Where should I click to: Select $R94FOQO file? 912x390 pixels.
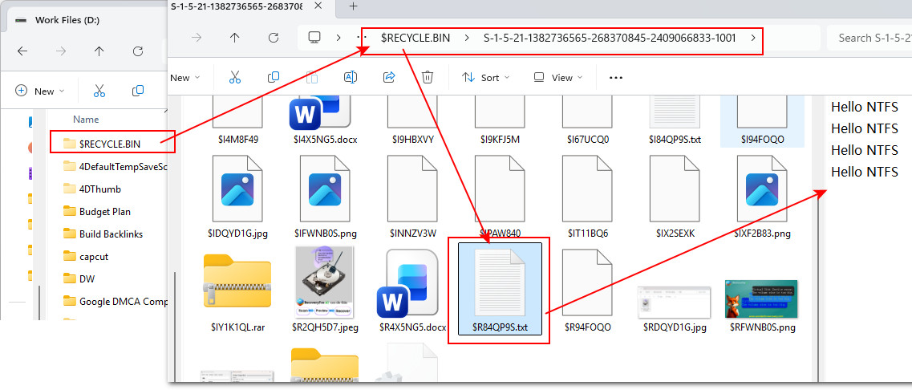(x=587, y=290)
